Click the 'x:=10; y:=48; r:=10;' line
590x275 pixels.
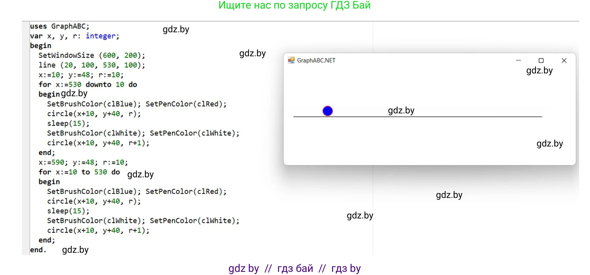tap(81, 75)
